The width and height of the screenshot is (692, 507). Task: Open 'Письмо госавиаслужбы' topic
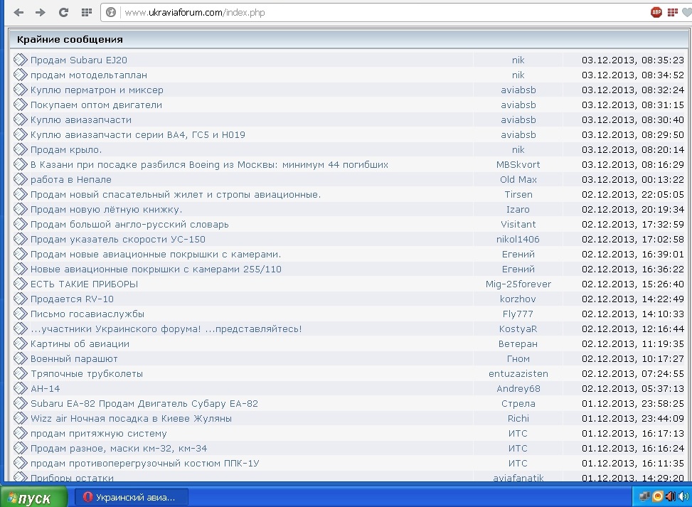tap(87, 314)
